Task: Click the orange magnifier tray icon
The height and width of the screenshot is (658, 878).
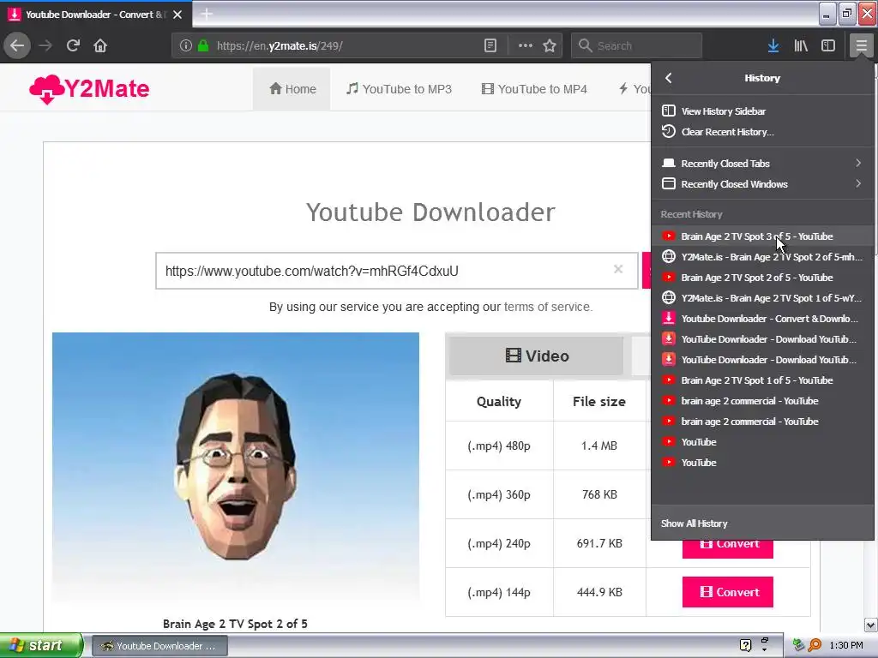Action: (x=815, y=645)
